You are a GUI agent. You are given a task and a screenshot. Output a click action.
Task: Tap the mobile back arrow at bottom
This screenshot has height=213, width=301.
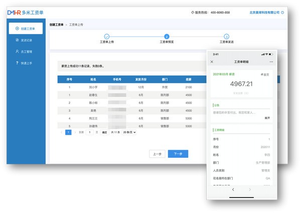click(x=233, y=190)
